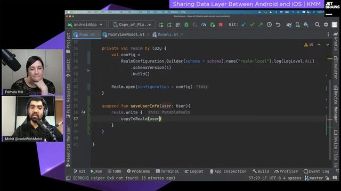Change indent setting 4 spaces
The width and height of the screenshot is (341, 191).
coord(293,178)
